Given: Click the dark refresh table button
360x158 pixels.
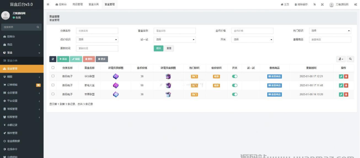Looking at the screenshot, I should tap(53, 59).
